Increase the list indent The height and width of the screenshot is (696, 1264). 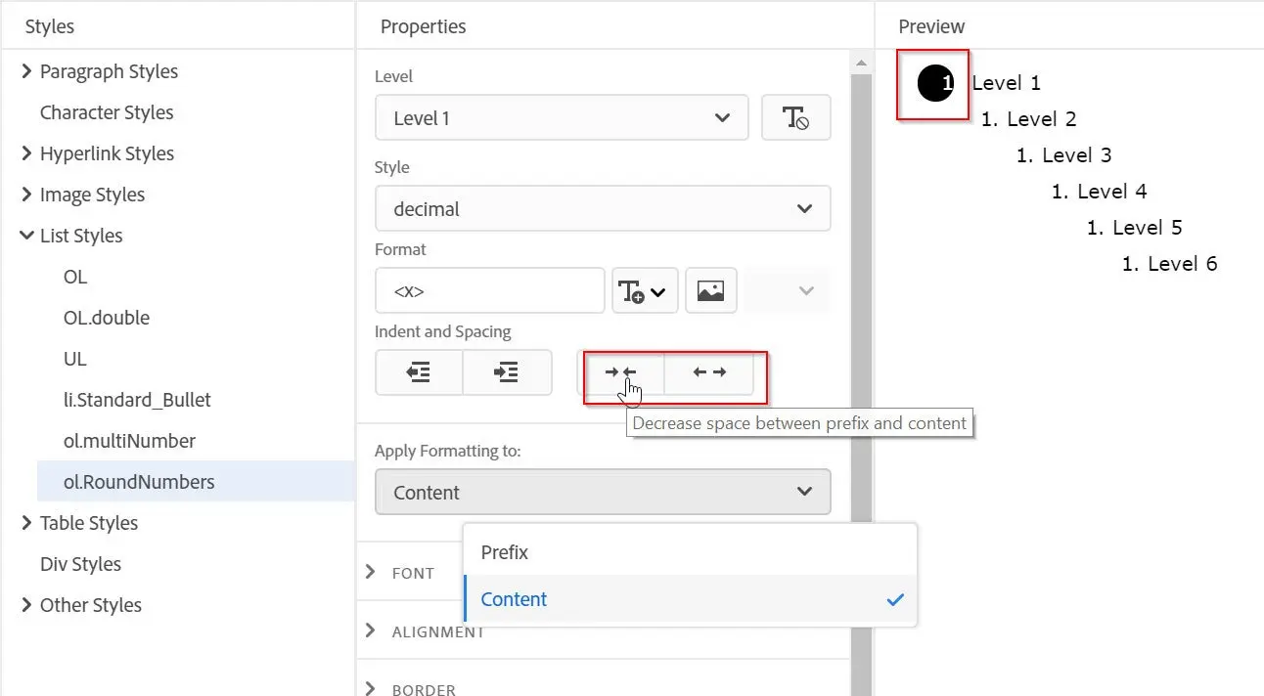pos(507,372)
